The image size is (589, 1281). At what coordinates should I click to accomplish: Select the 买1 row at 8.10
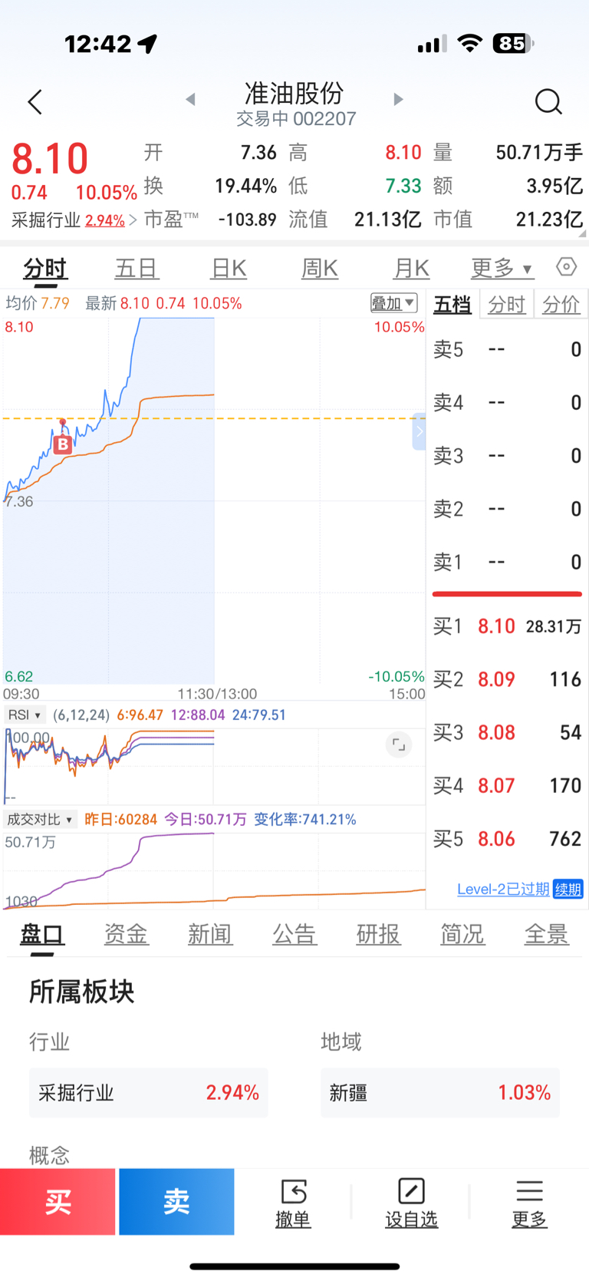click(507, 626)
